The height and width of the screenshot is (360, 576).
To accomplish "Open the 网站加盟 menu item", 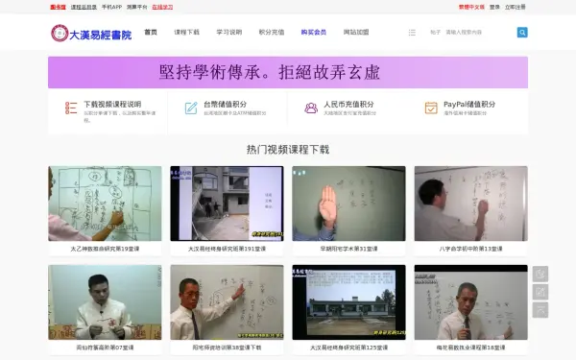I will click(356, 33).
